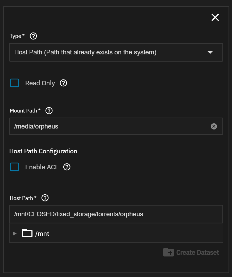
Task: Click the /mnt folder icon
Action: 27,233
